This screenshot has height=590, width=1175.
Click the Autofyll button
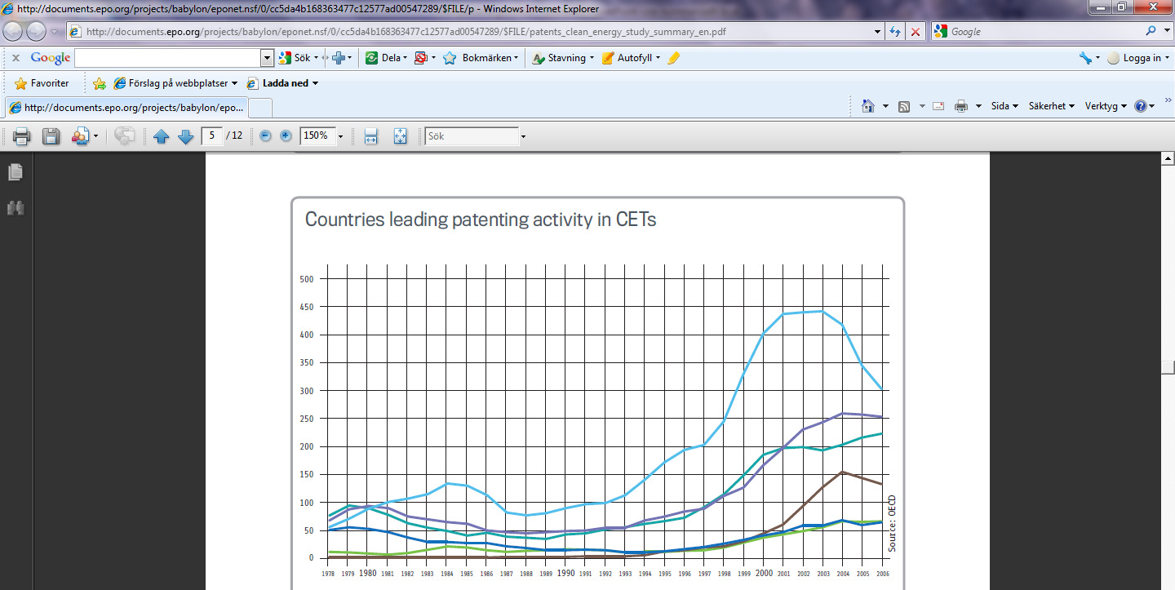click(x=630, y=58)
